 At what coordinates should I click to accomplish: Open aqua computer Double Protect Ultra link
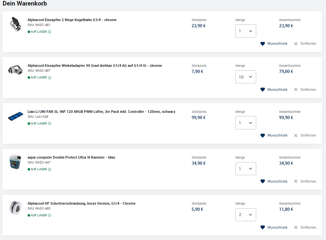coord(71,157)
